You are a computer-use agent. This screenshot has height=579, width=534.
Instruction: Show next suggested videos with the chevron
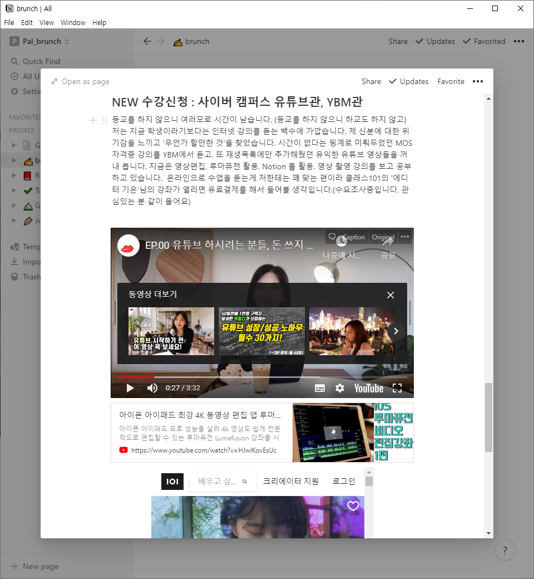click(395, 331)
